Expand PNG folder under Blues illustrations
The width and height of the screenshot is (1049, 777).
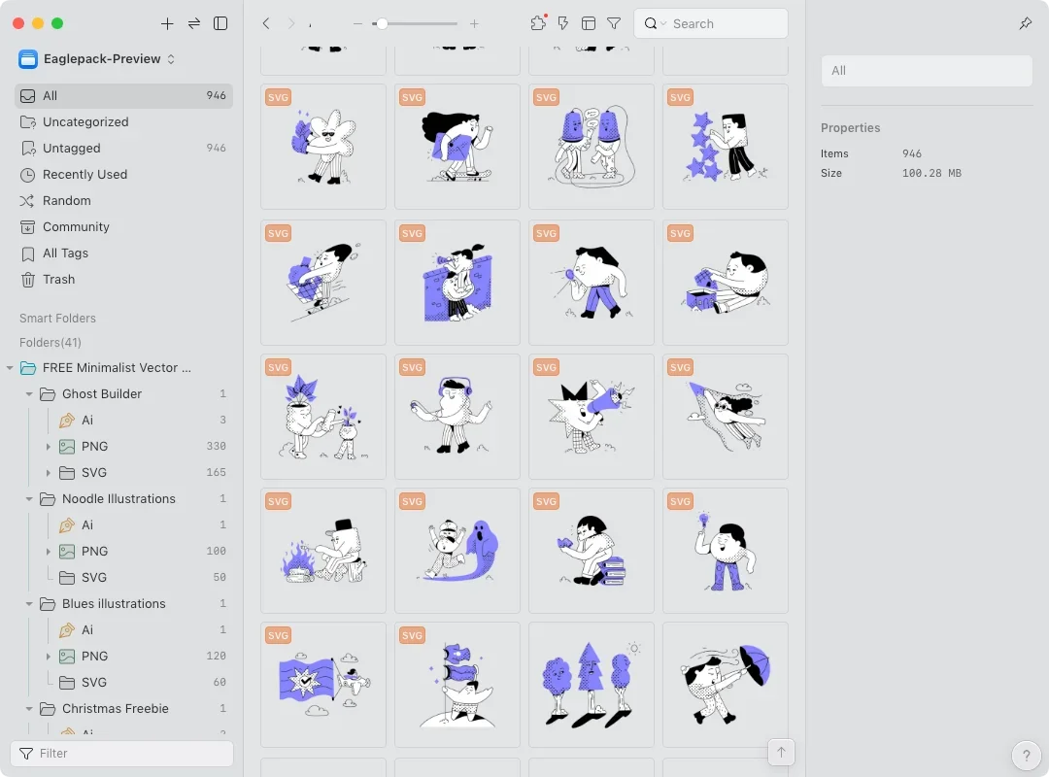tap(49, 656)
